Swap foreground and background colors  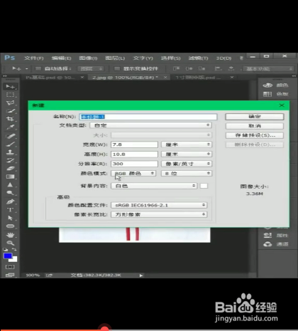pos(14,250)
